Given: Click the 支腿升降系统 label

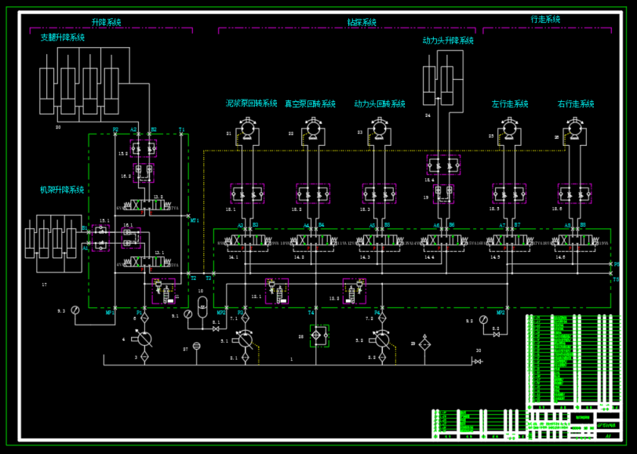Looking at the screenshot, I should click(x=63, y=38).
